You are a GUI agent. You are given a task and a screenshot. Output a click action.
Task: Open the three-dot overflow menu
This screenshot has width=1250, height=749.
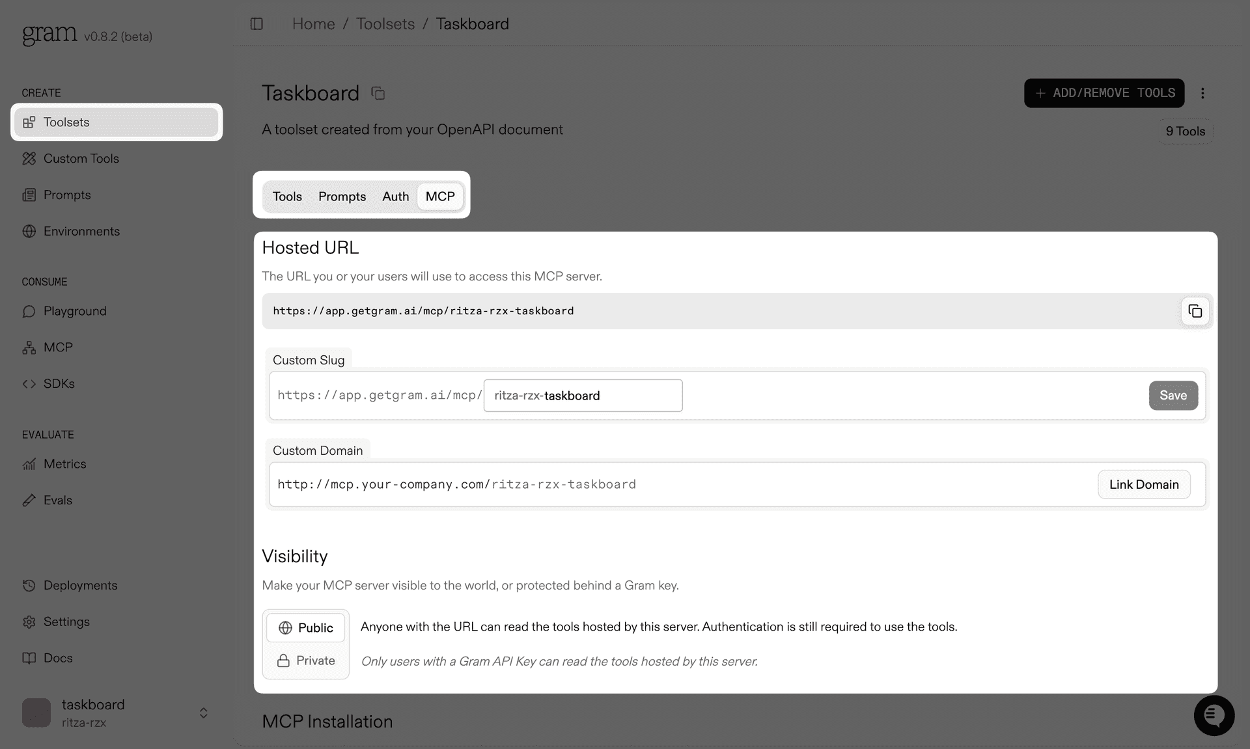click(1203, 93)
